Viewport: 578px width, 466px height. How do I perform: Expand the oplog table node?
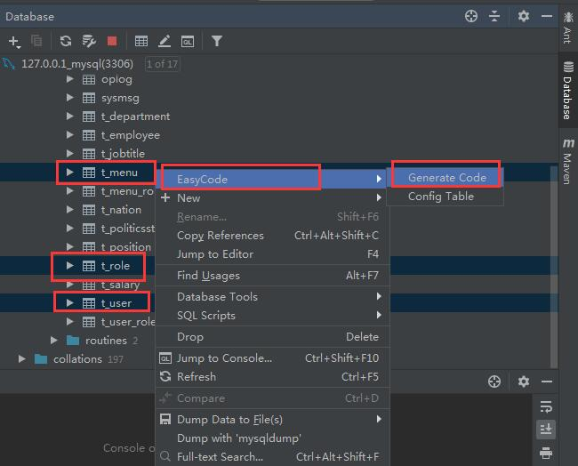(x=69, y=79)
